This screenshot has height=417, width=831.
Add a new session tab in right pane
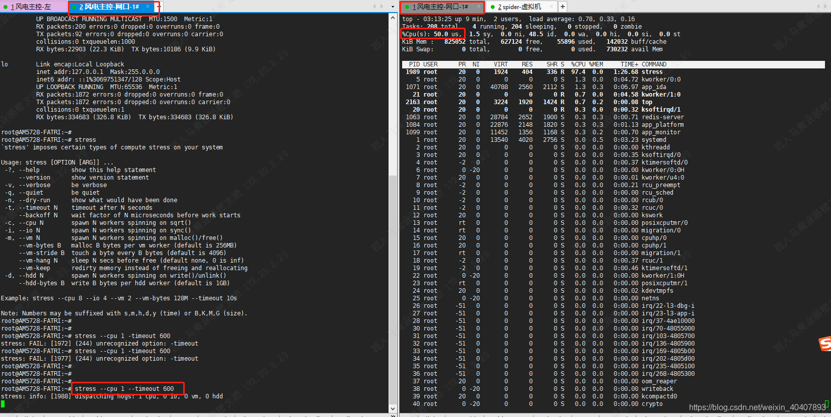(563, 7)
